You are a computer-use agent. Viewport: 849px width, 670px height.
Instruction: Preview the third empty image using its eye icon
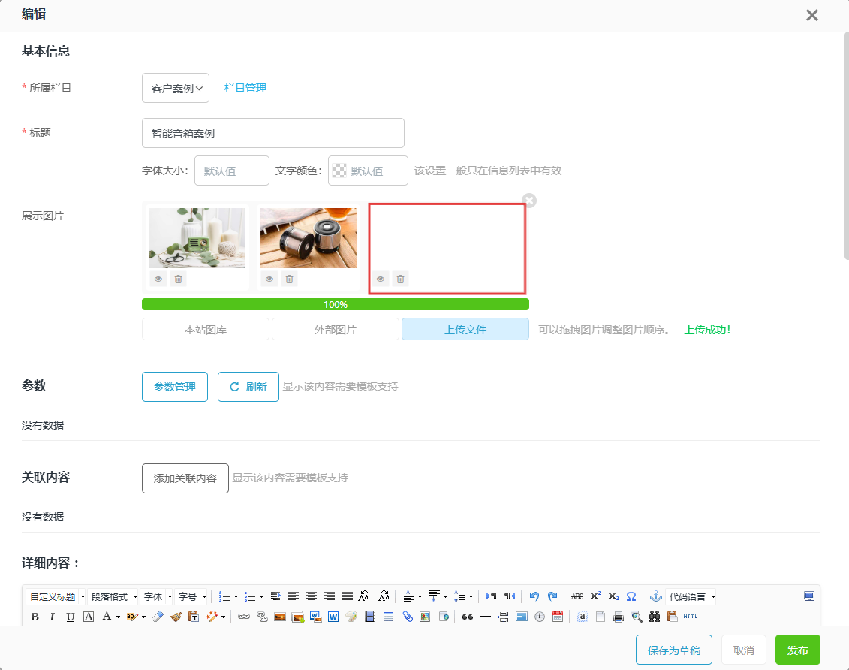[x=381, y=279]
